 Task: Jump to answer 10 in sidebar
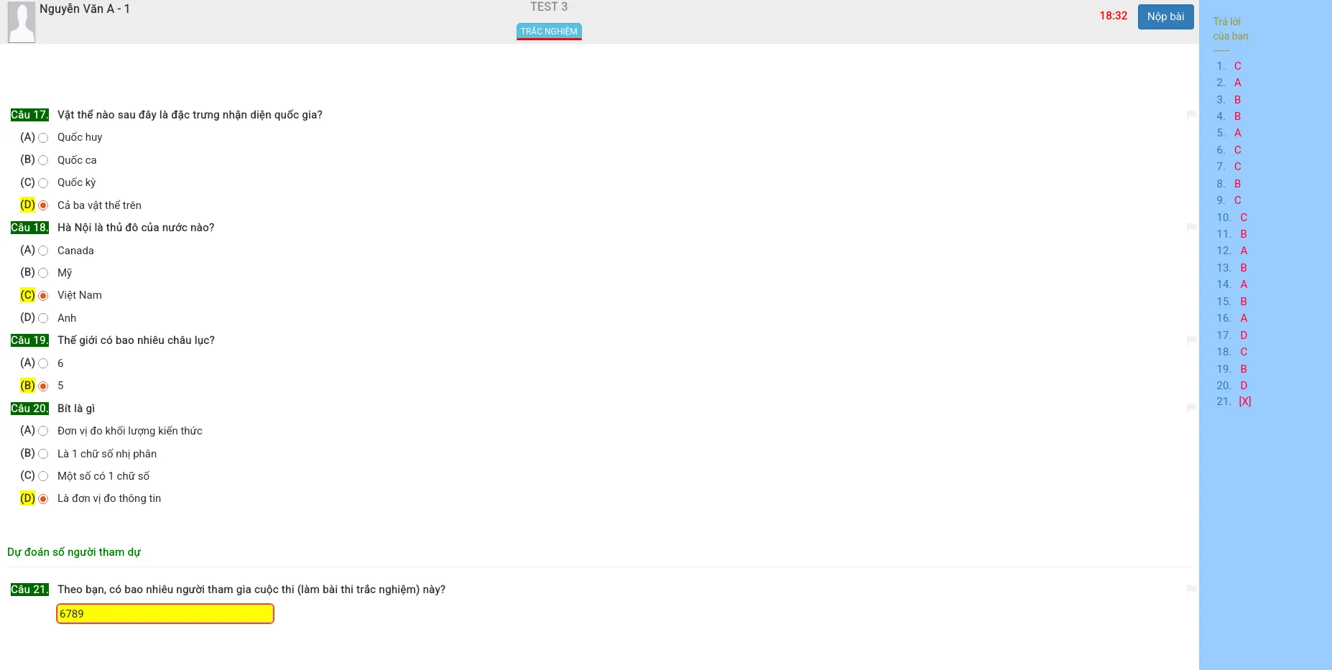pyautogui.click(x=1231, y=218)
